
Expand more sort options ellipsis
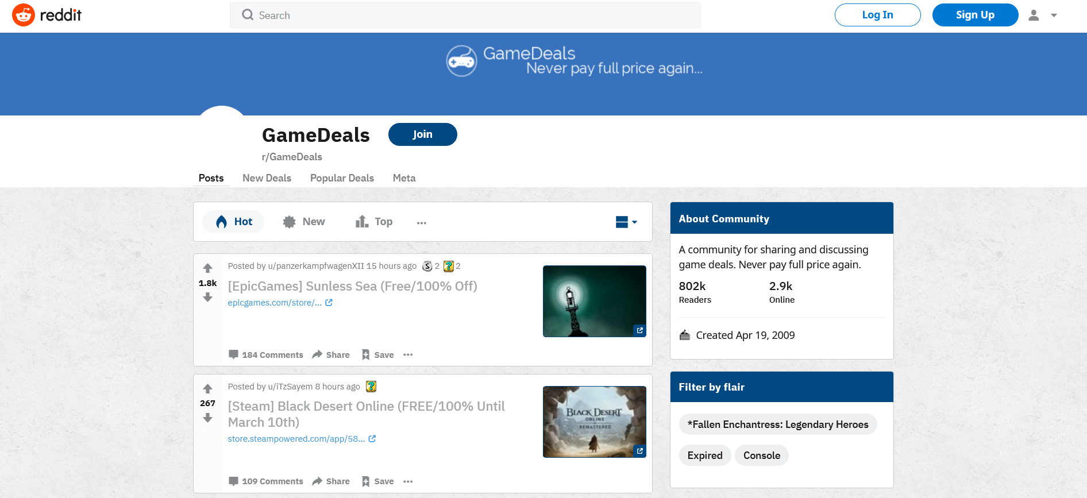click(x=421, y=223)
